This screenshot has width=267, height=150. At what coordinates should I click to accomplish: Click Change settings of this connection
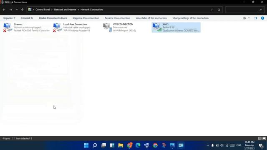coord(190,18)
